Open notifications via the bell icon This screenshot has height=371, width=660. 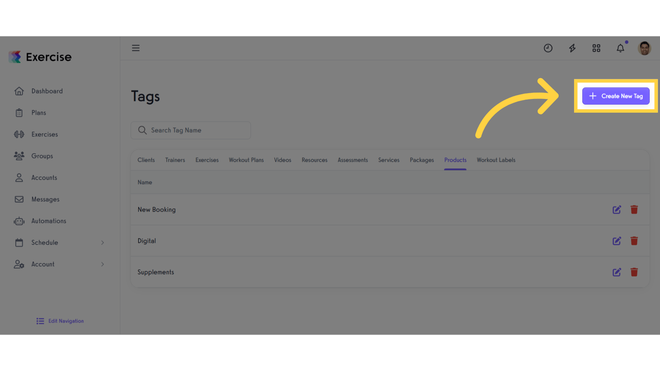tap(620, 48)
